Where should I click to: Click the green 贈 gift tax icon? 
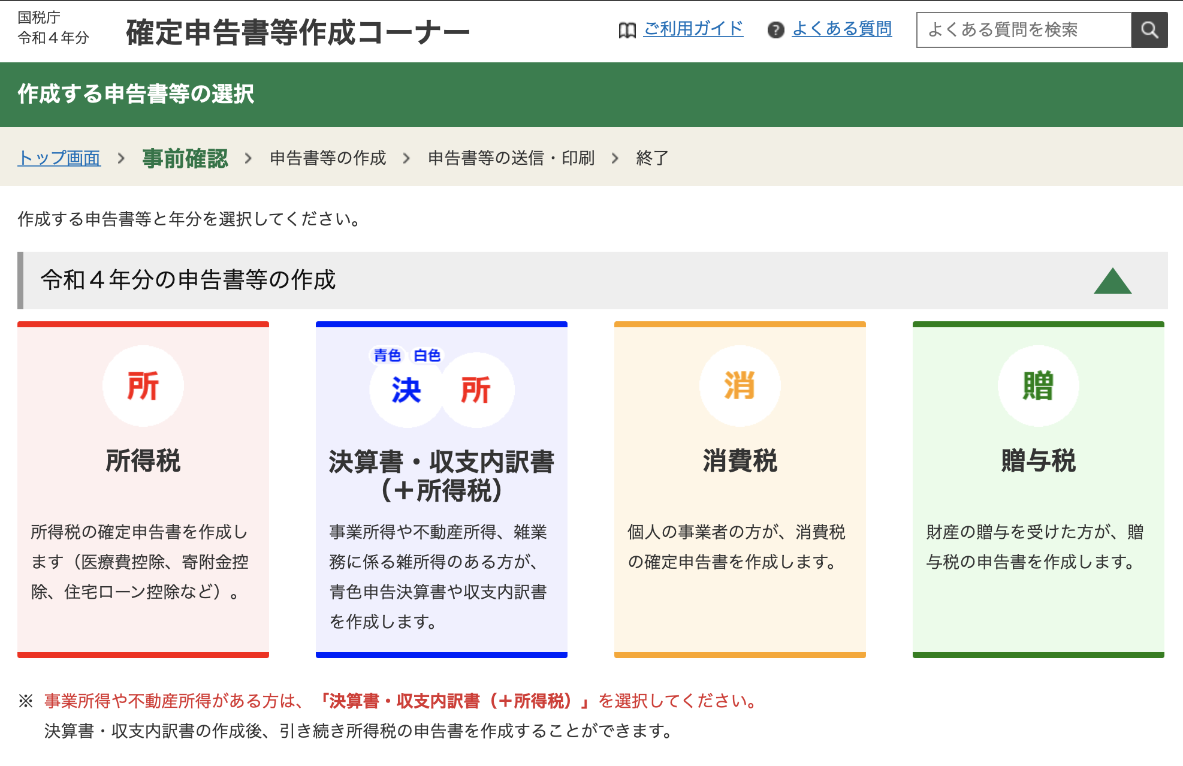point(1038,385)
